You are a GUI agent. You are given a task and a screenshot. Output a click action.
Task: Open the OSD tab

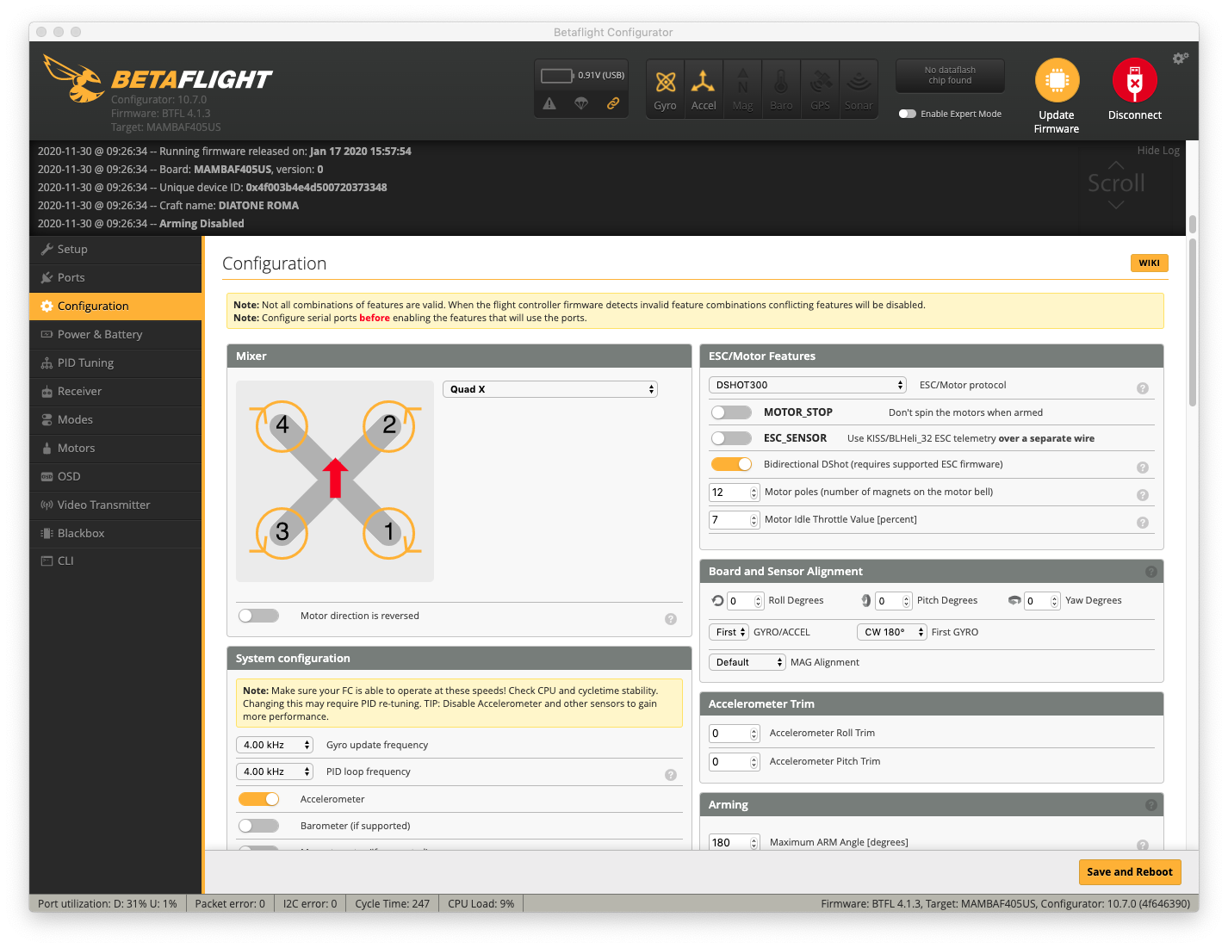(x=115, y=476)
